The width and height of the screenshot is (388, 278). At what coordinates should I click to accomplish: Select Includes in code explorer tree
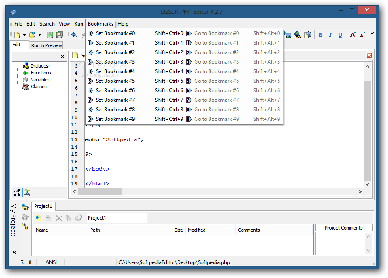[39, 66]
